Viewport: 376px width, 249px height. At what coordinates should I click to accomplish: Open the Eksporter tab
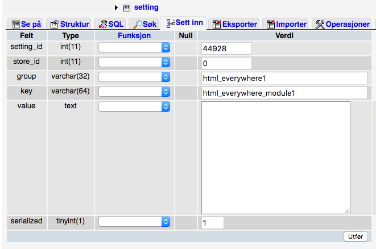(x=234, y=25)
